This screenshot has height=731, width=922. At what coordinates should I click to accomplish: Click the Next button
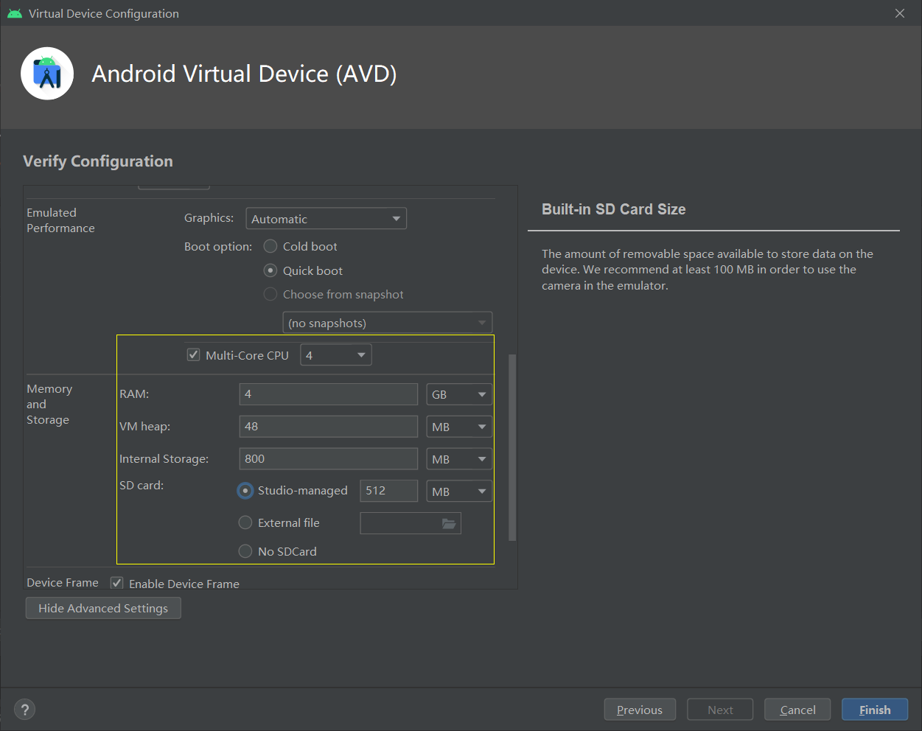tap(720, 710)
